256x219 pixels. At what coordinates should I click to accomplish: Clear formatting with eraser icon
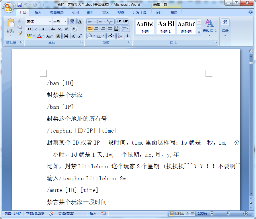(75, 29)
